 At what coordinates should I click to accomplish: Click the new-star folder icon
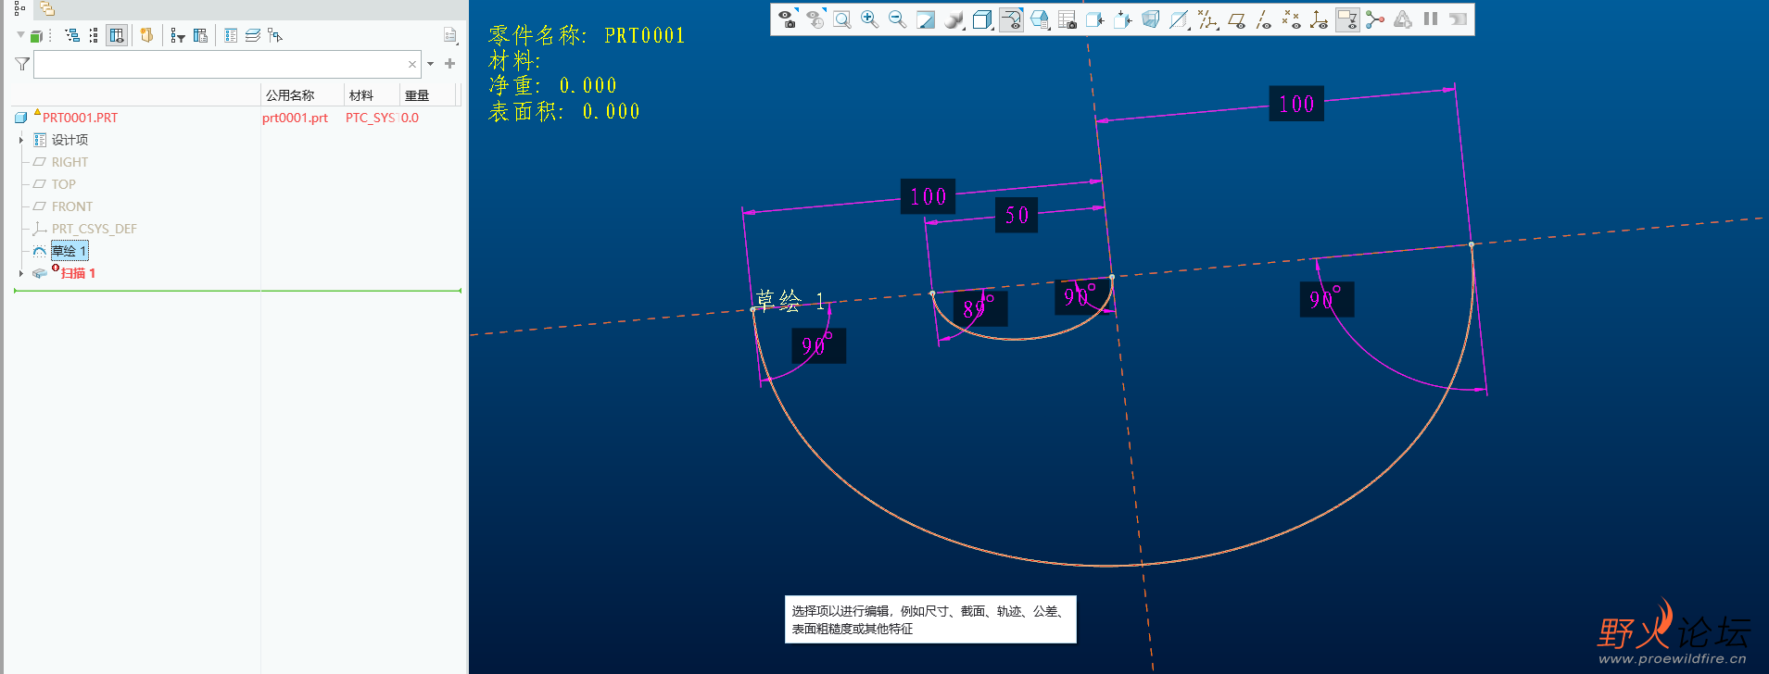[146, 35]
